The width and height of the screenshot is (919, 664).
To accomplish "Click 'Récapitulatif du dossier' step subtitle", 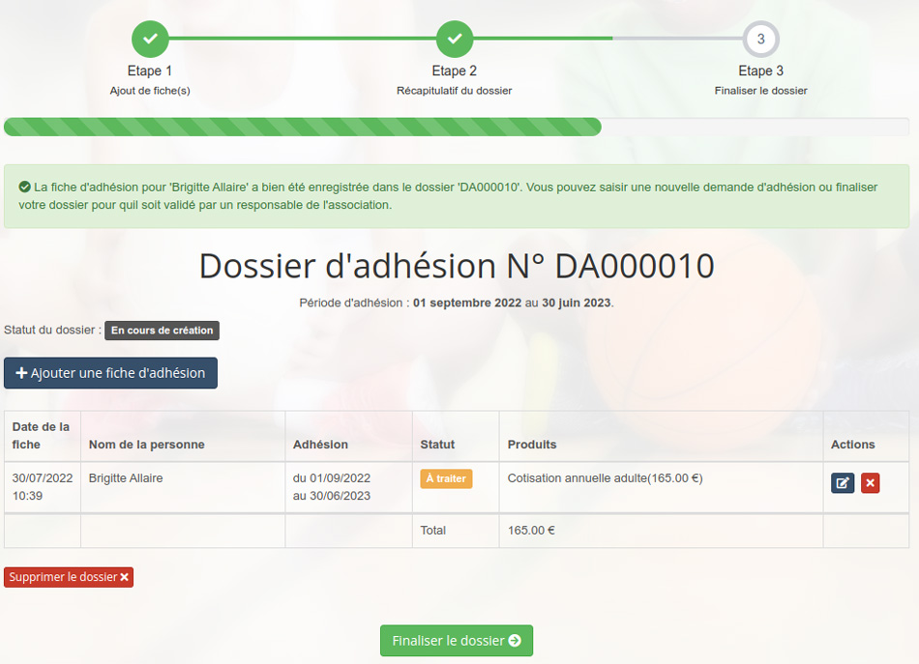I will click(455, 91).
